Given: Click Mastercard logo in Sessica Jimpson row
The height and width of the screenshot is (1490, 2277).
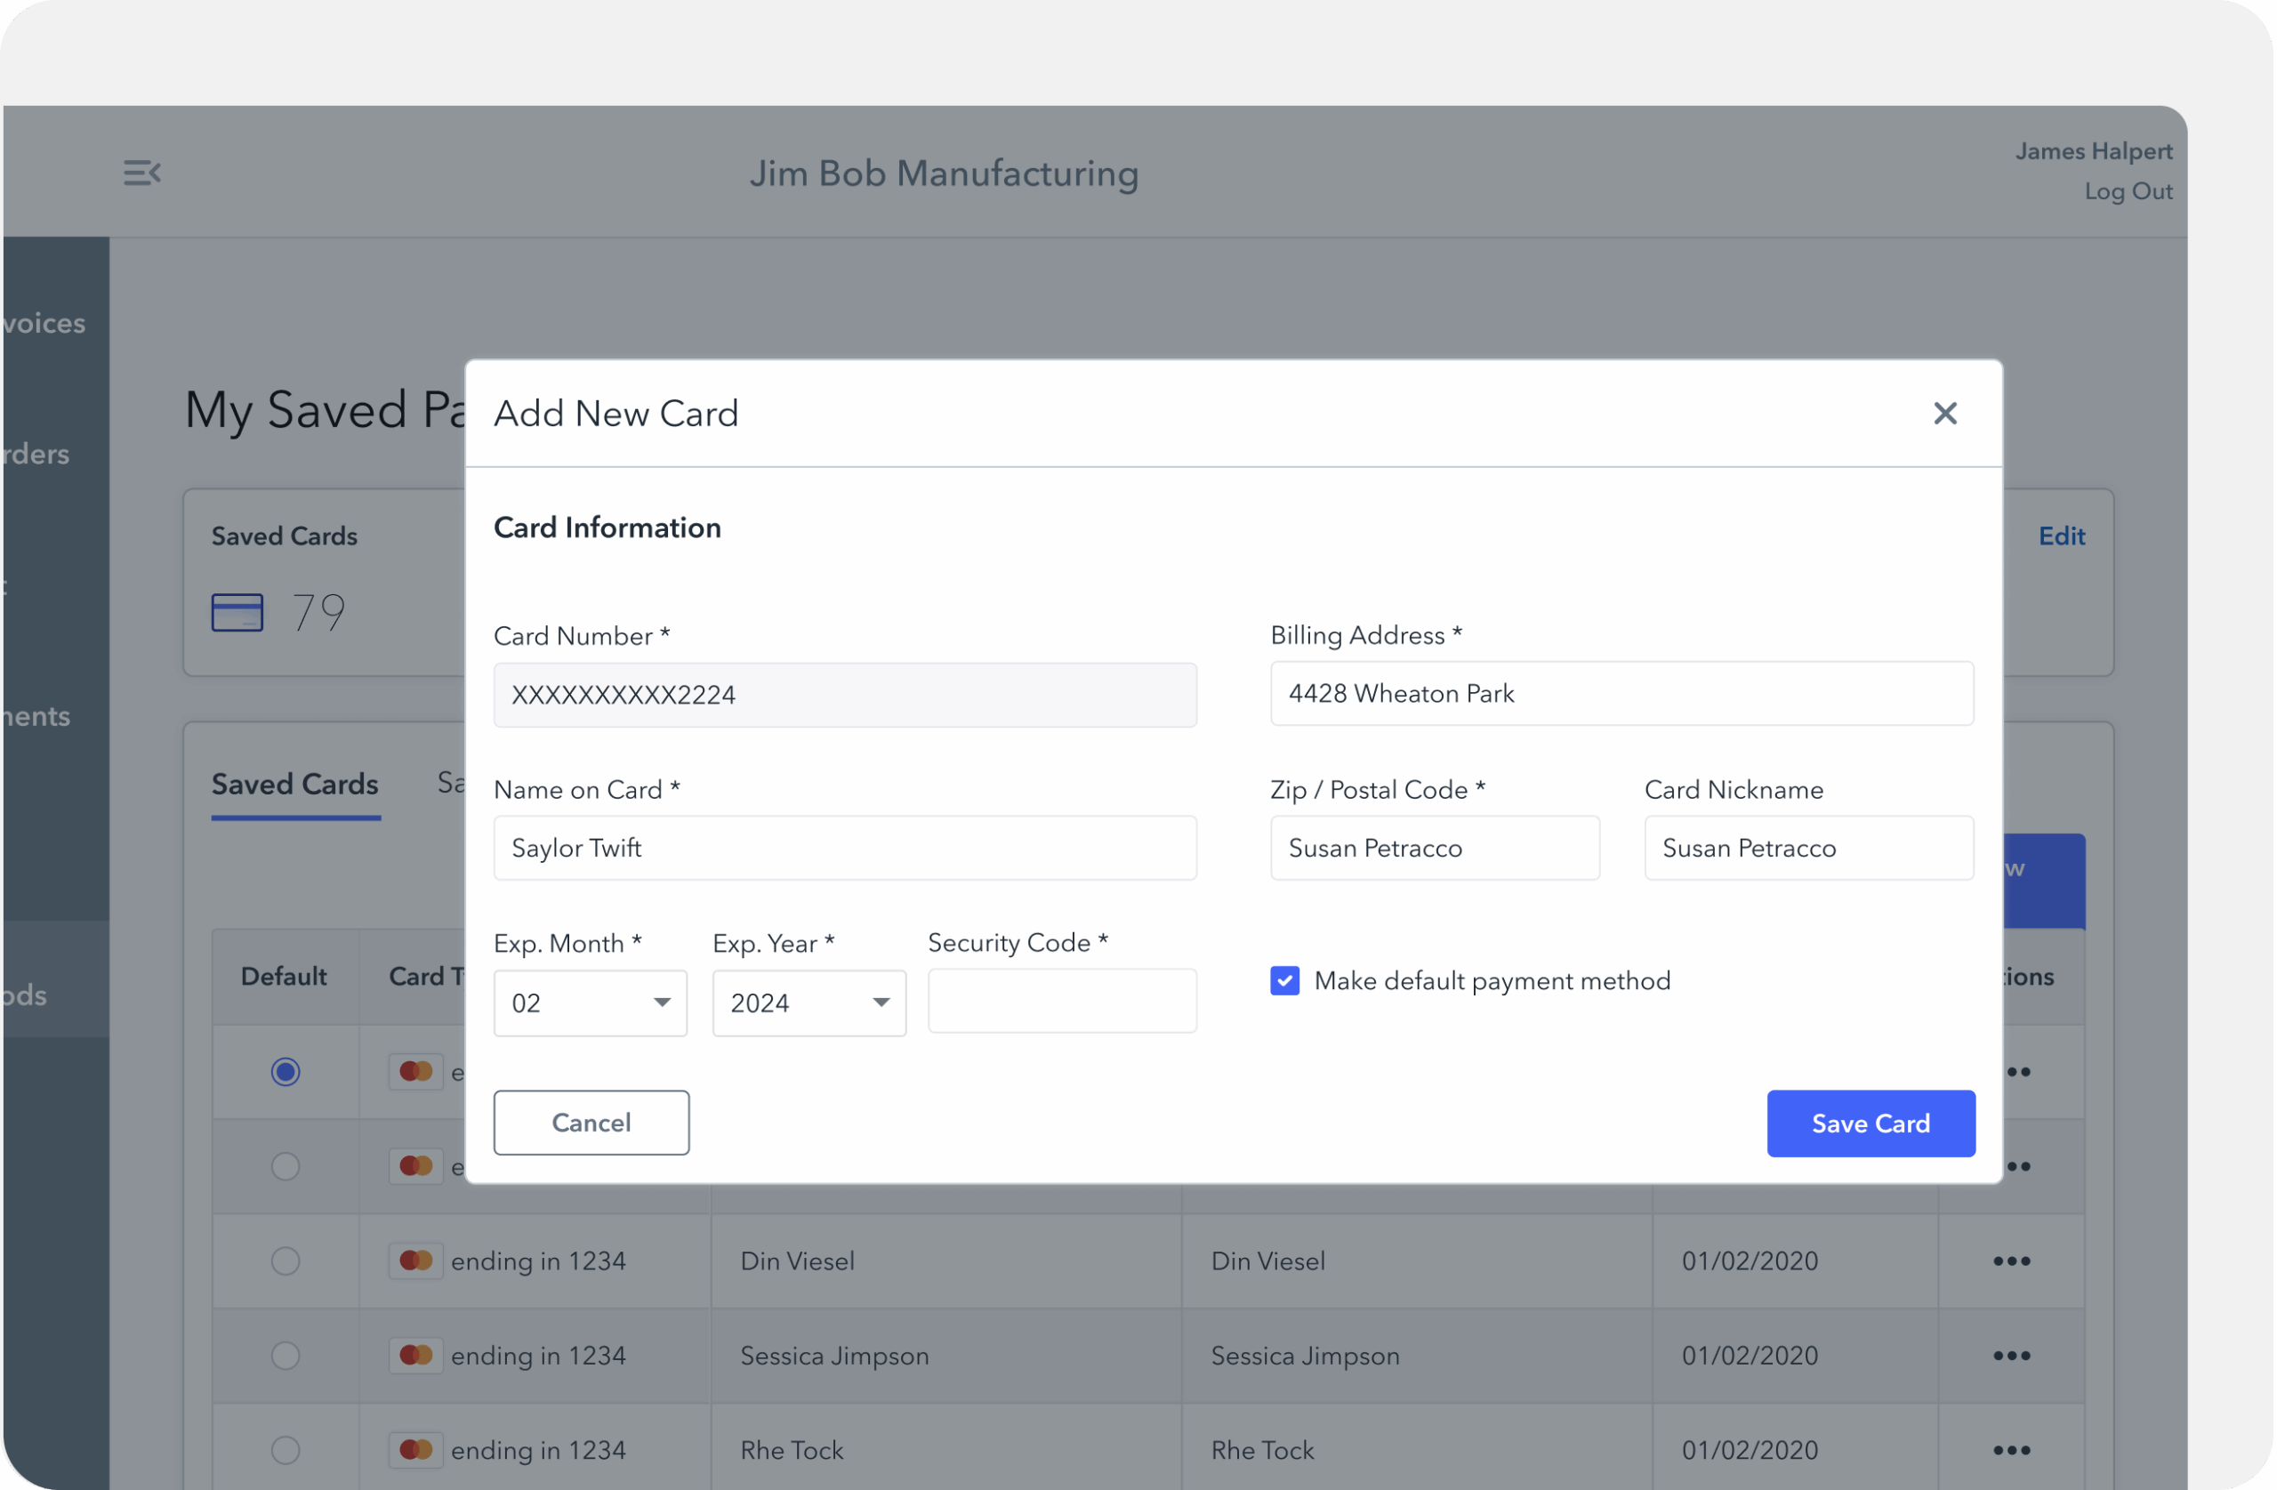Looking at the screenshot, I should point(416,1355).
